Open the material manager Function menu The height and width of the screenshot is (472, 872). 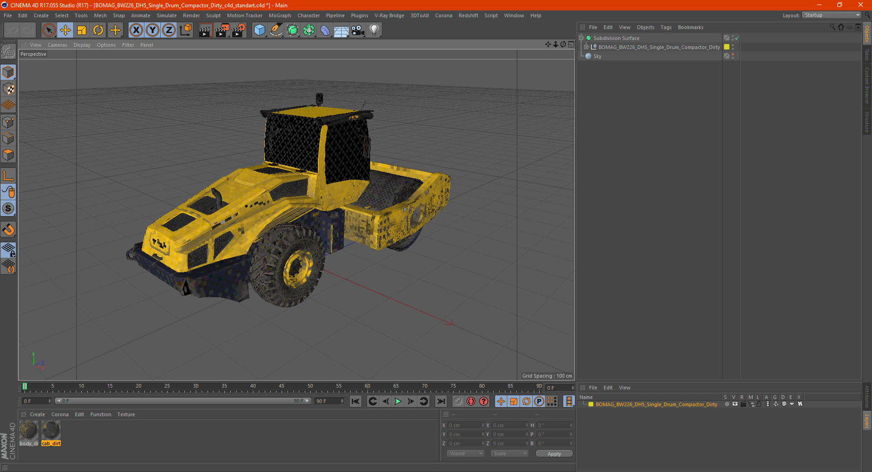100,414
